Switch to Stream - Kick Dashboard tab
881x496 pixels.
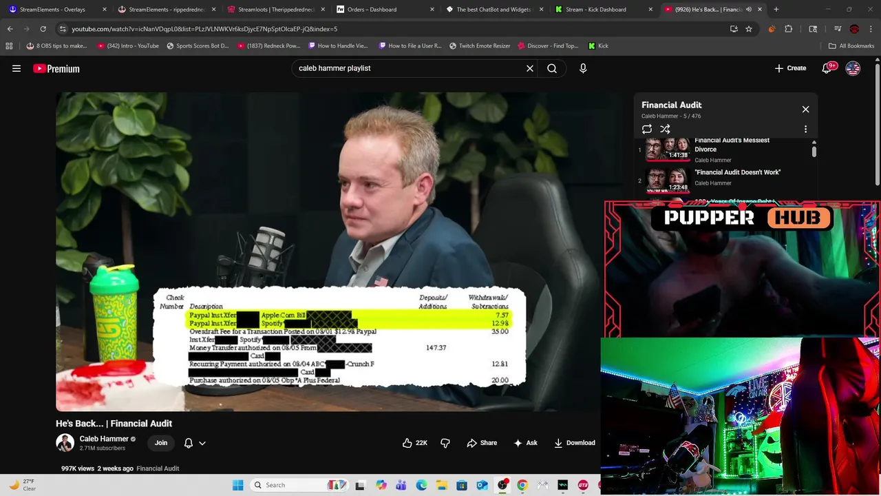coord(604,10)
